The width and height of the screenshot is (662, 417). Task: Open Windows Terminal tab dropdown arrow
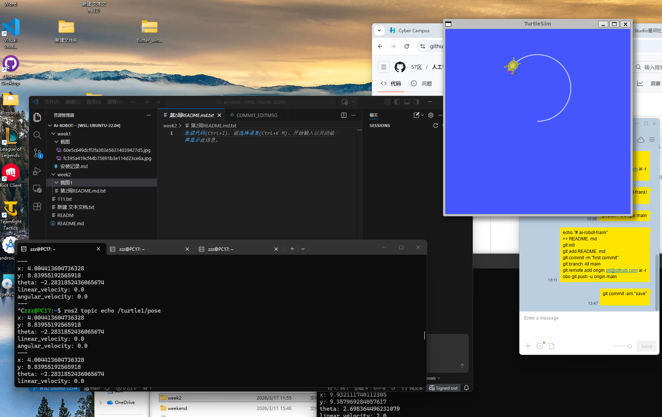303,249
